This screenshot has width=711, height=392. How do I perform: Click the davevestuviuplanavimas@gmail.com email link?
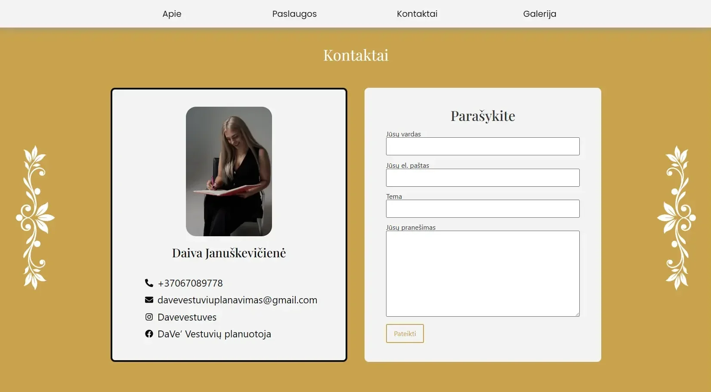pos(237,300)
